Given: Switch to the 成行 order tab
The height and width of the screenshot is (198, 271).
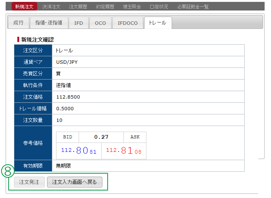Looking at the screenshot, I should [x=18, y=22].
